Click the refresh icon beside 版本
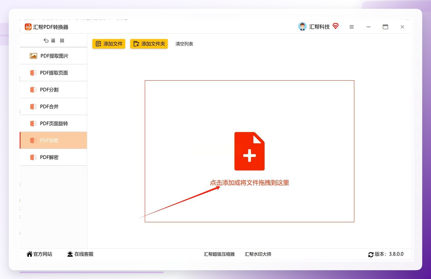This screenshot has width=431, height=279. click(x=371, y=254)
